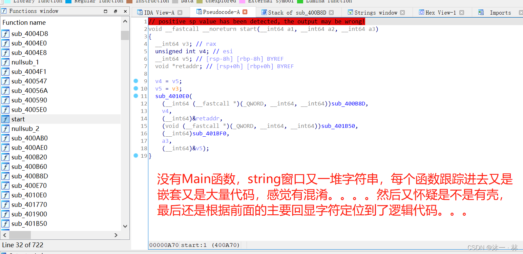Close the Functions window panel
523x254 pixels.
pos(125,11)
